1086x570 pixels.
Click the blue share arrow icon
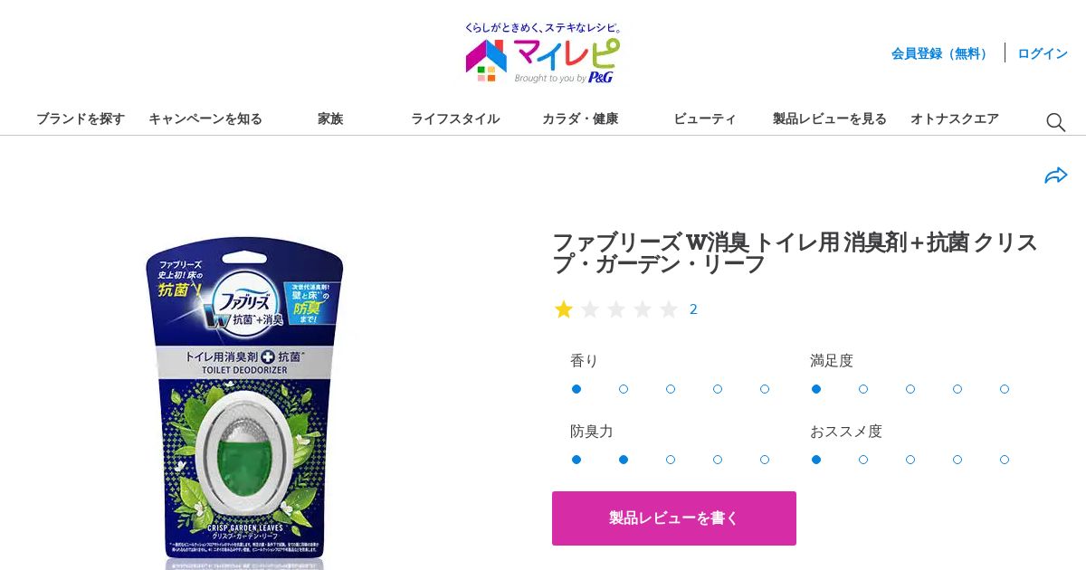click(1056, 176)
